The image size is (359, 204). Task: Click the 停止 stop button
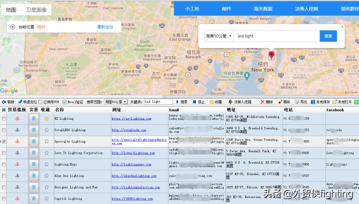[x=198, y=102]
